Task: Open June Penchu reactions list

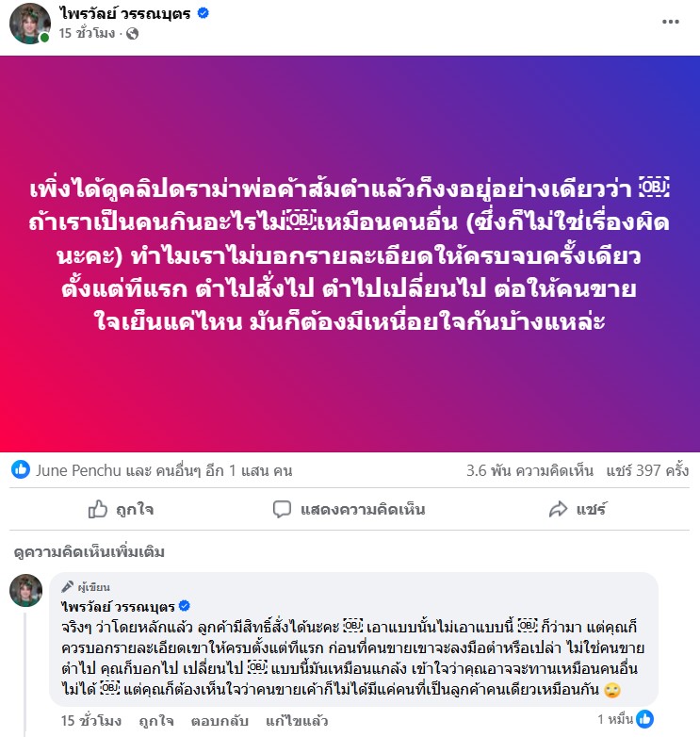Action: pos(164,470)
